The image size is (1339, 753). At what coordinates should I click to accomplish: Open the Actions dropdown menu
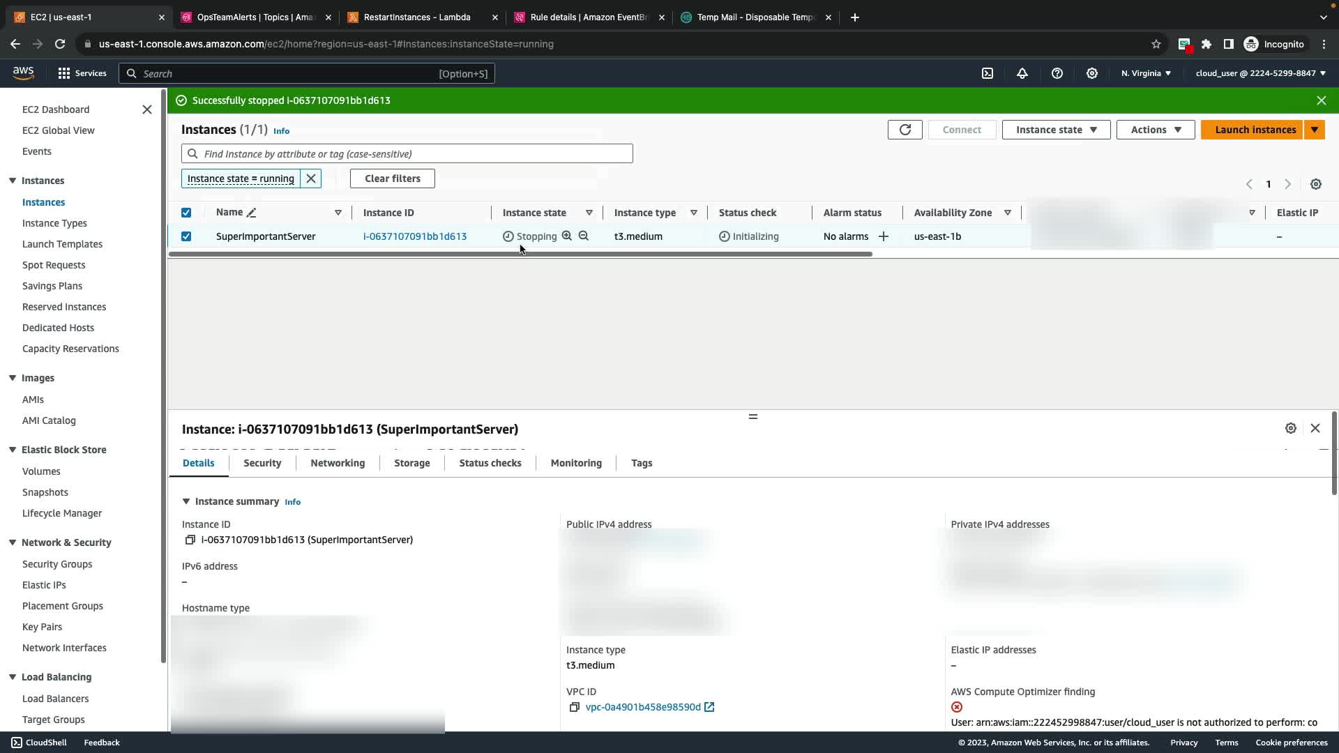(x=1156, y=130)
